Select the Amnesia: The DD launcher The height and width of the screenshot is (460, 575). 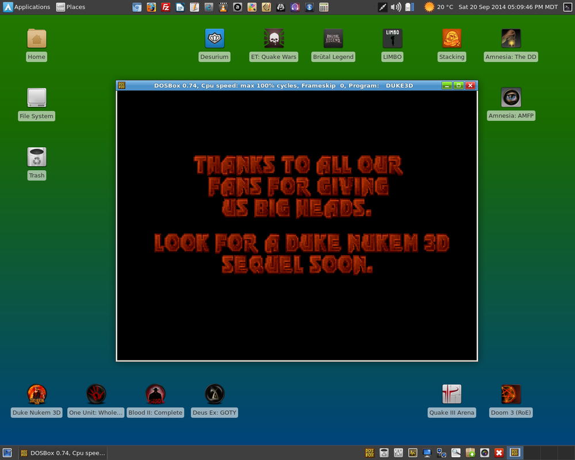point(511,45)
